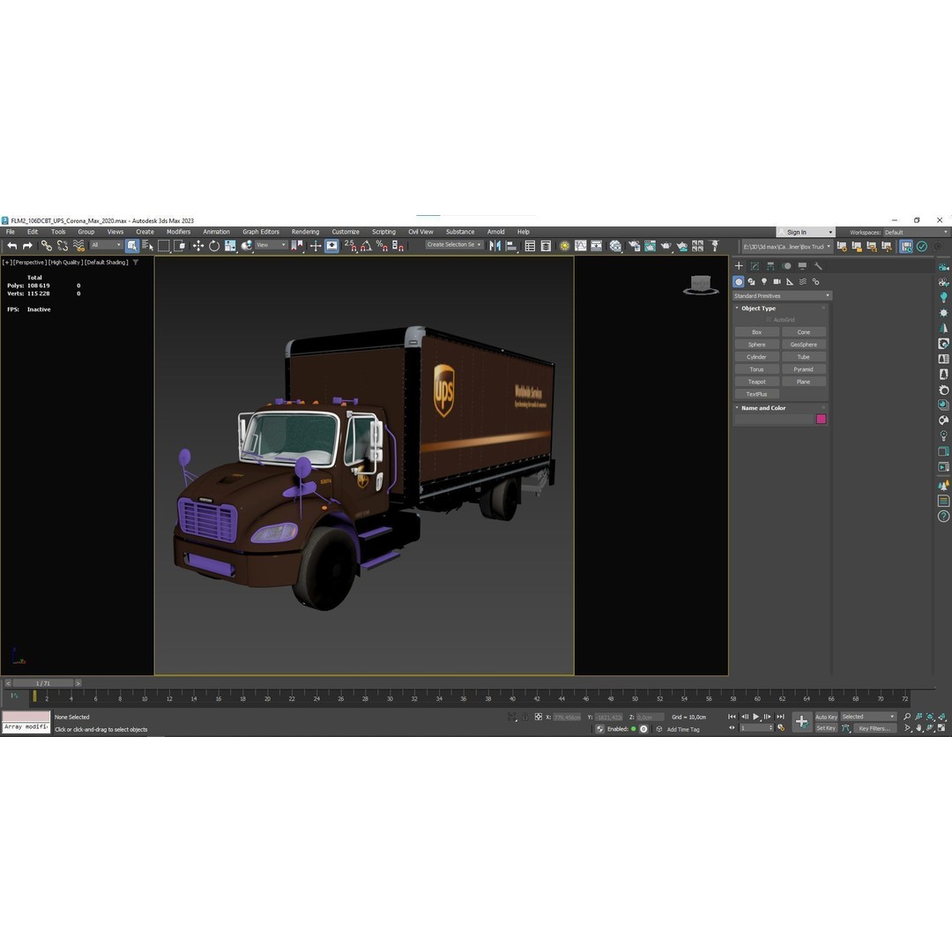Switch to the Modify command panel tab
Image resolution: width=952 pixels, height=952 pixels.
pyautogui.click(x=755, y=266)
